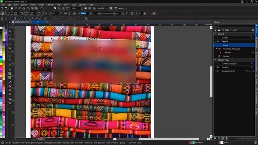Image resolution: width=258 pixels, height=145 pixels.
Task: Select the Ellipse tool
Action: coord(10,56)
